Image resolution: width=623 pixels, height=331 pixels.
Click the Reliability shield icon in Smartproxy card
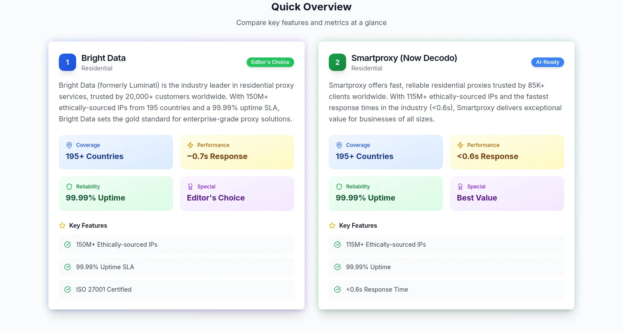pos(339,187)
